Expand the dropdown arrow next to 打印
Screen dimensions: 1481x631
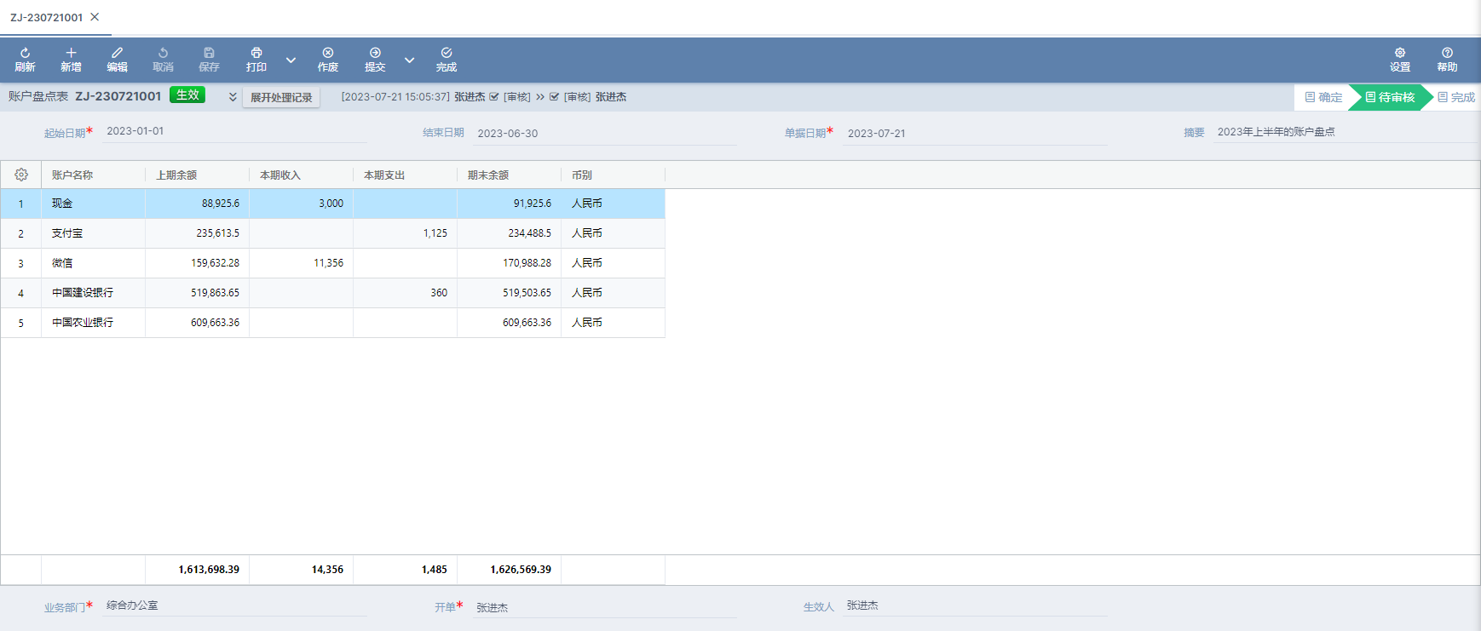pyautogui.click(x=291, y=60)
